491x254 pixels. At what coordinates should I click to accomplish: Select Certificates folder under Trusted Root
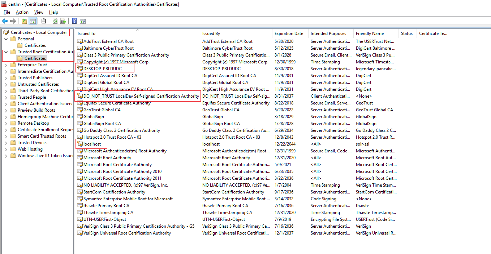click(35, 58)
